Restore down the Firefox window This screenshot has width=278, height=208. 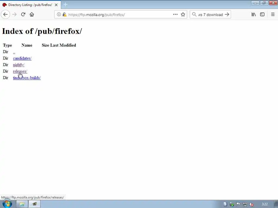pyautogui.click(x=264, y=3)
